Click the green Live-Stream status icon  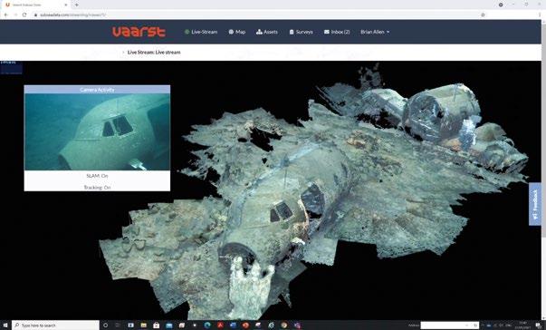click(187, 32)
